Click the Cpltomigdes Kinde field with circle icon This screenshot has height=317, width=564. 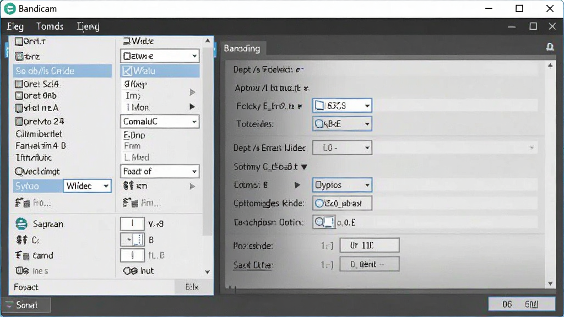pyautogui.click(x=342, y=204)
